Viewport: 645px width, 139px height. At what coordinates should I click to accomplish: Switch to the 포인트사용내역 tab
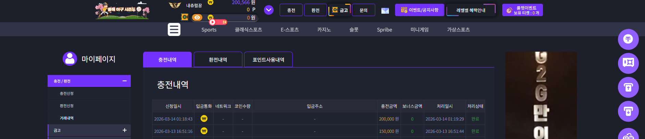coord(268,60)
